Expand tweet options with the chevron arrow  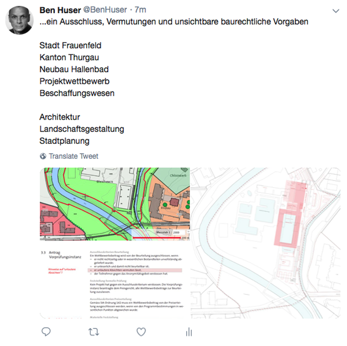[x=336, y=11]
